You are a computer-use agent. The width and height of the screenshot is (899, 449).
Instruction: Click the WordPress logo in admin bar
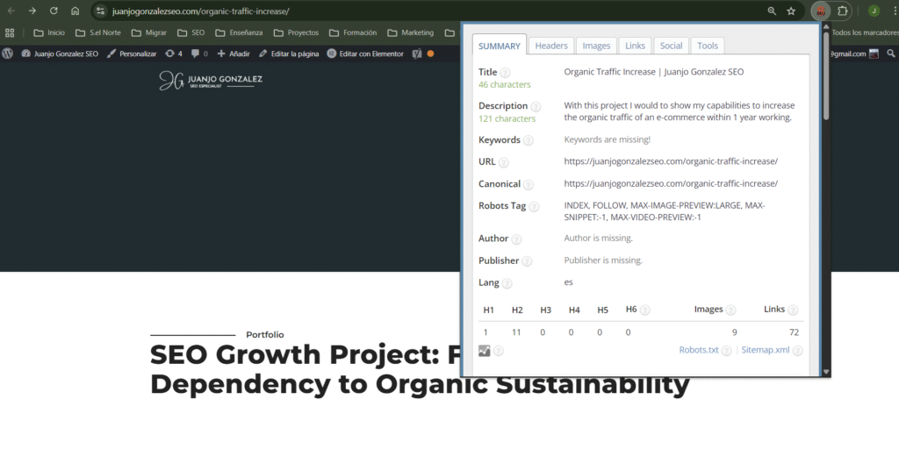click(8, 53)
